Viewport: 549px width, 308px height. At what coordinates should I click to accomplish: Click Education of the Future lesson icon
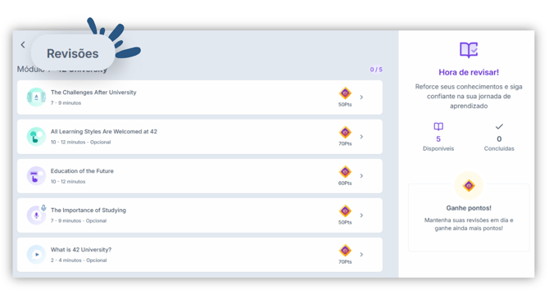(x=36, y=175)
